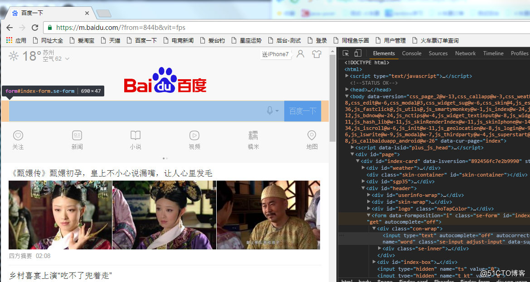Screen dimensions: 530x282
Task: Open the 网址大全 bookmark
Action: 48,40
